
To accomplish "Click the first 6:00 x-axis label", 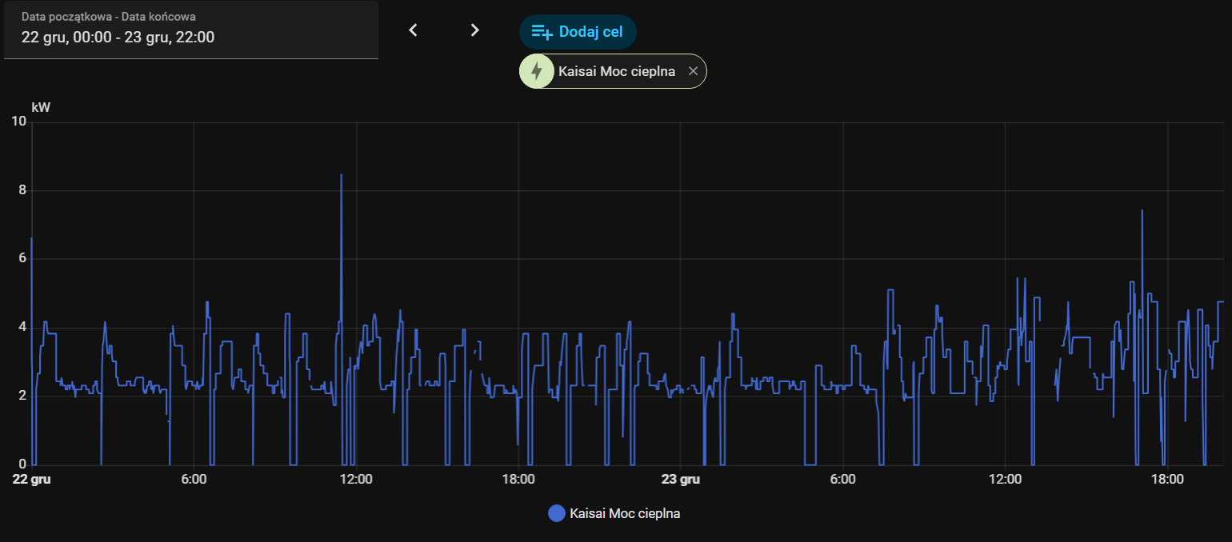I will coord(194,480).
